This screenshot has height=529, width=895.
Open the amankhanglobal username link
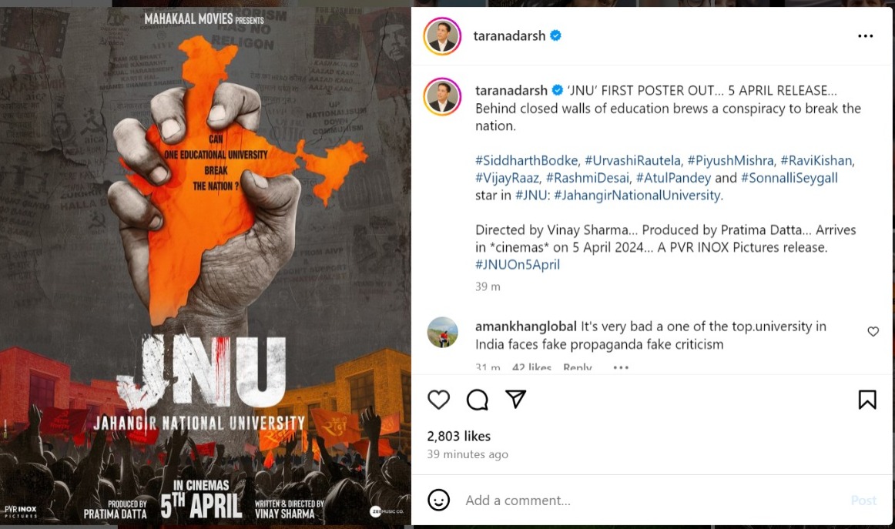526,326
